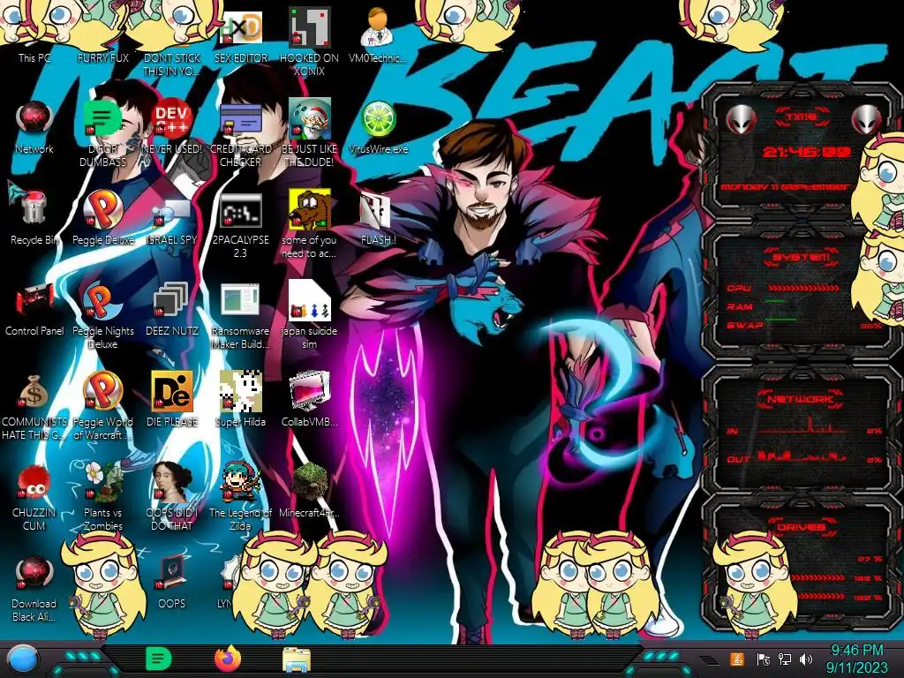The image size is (904, 678).
Task: Open Action Center flag tray icon
Action: tap(763, 659)
